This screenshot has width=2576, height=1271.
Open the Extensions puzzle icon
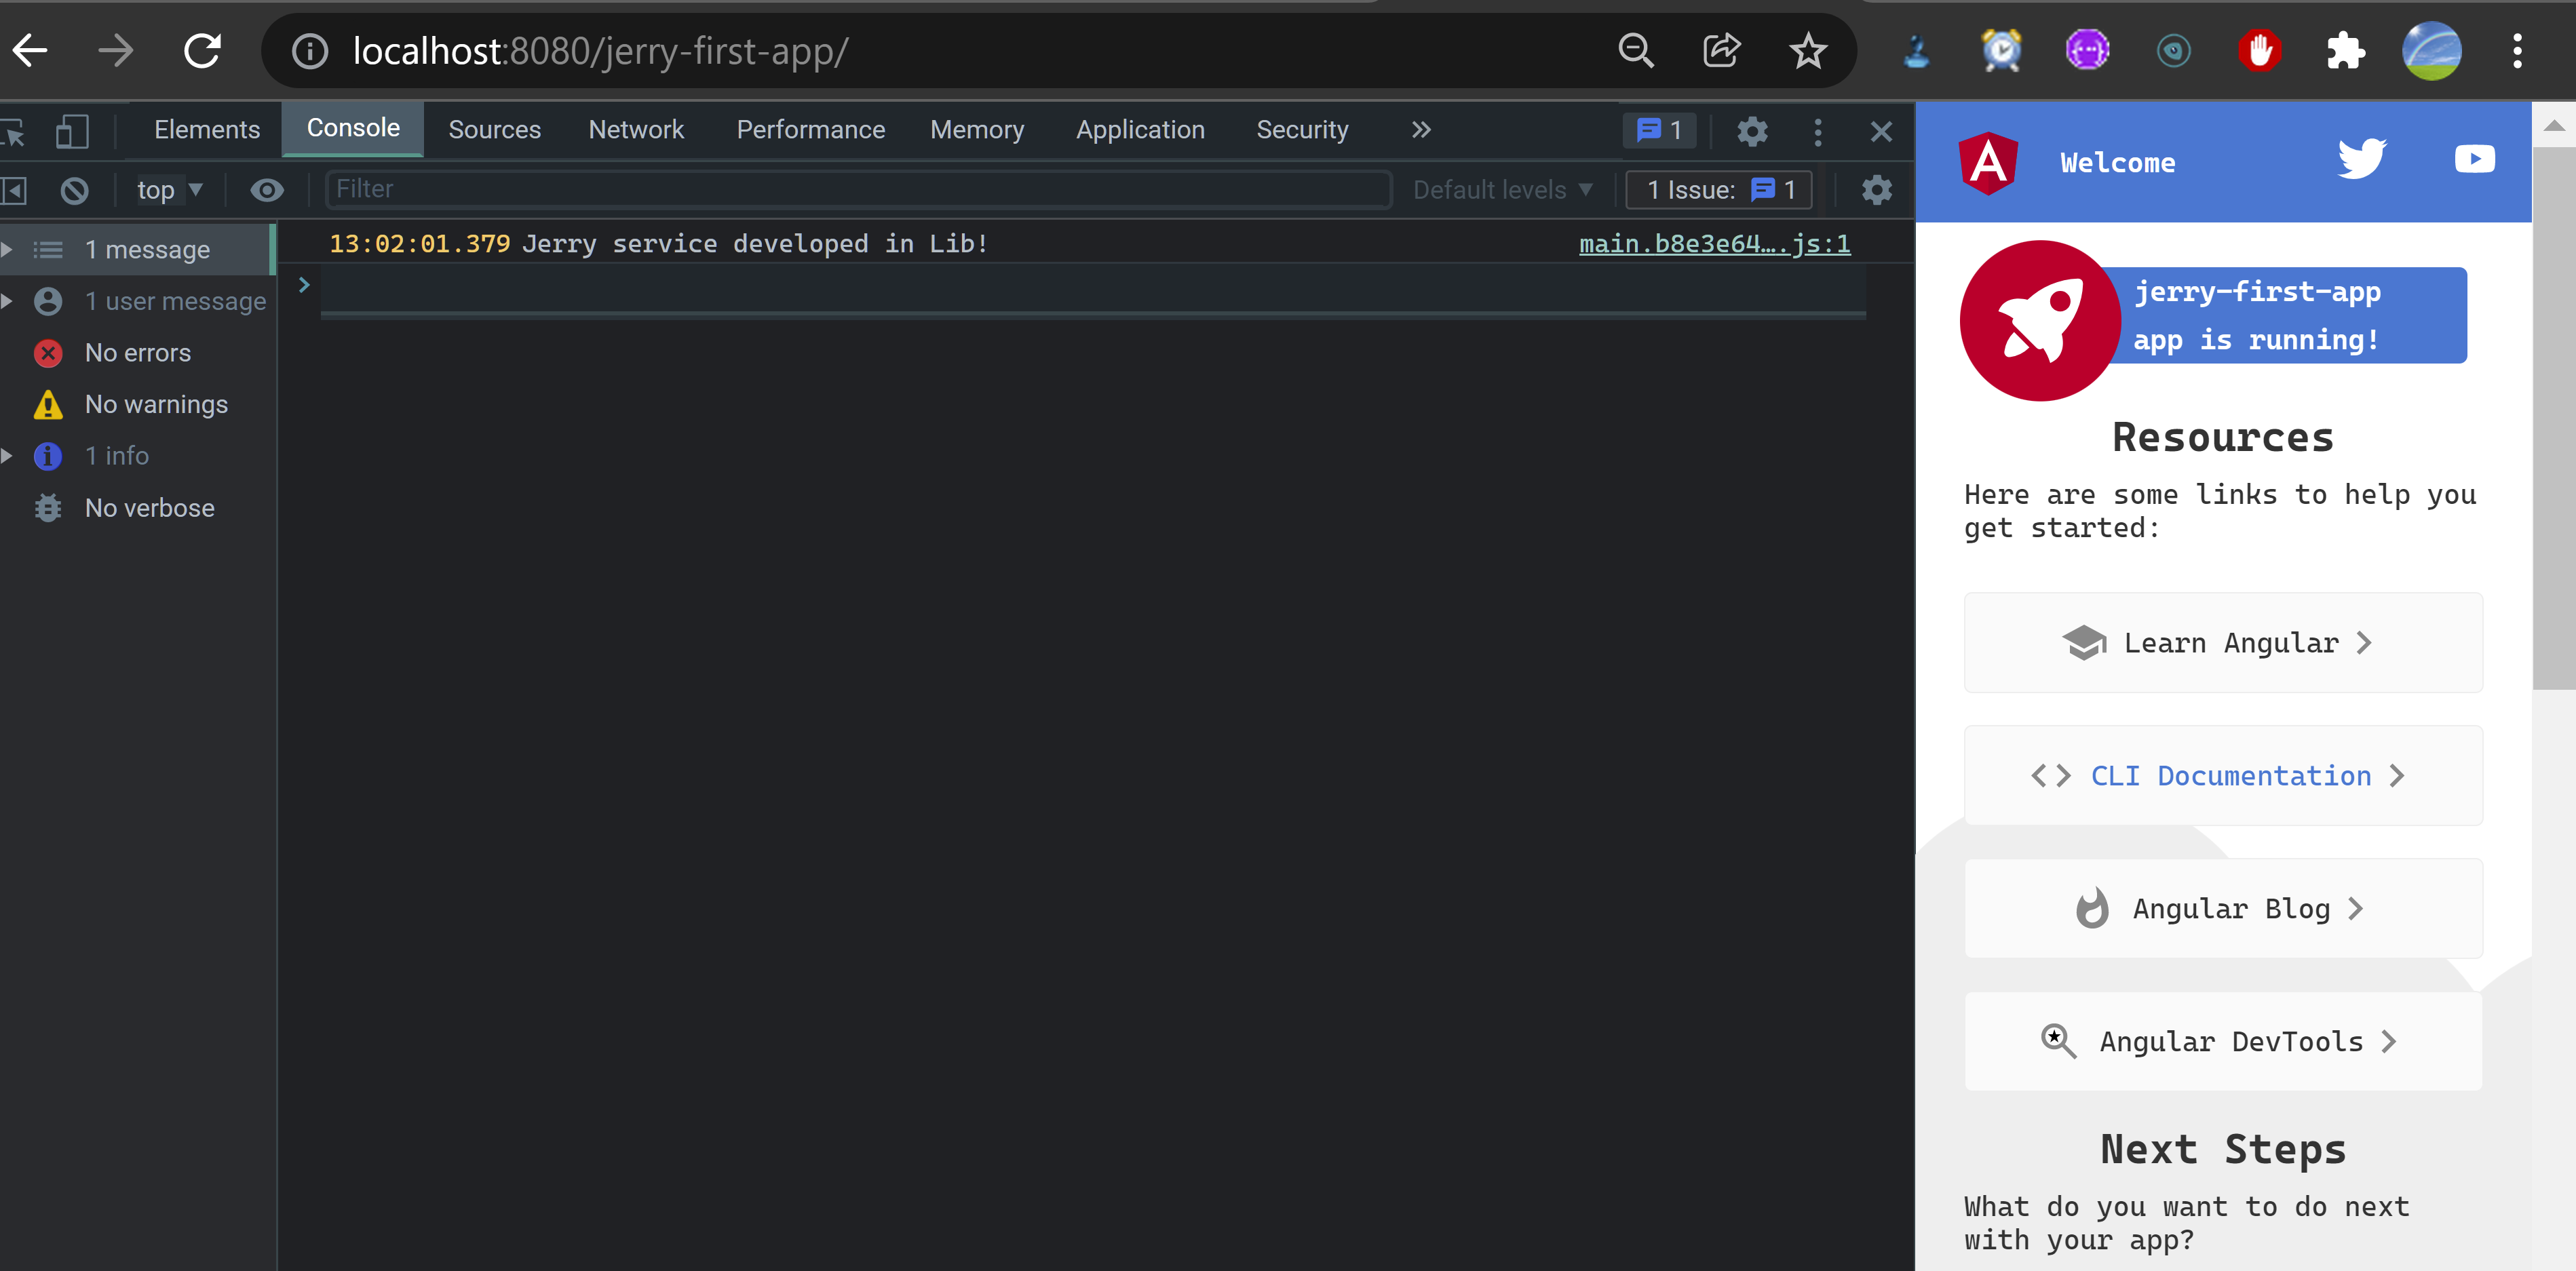[x=2345, y=51]
